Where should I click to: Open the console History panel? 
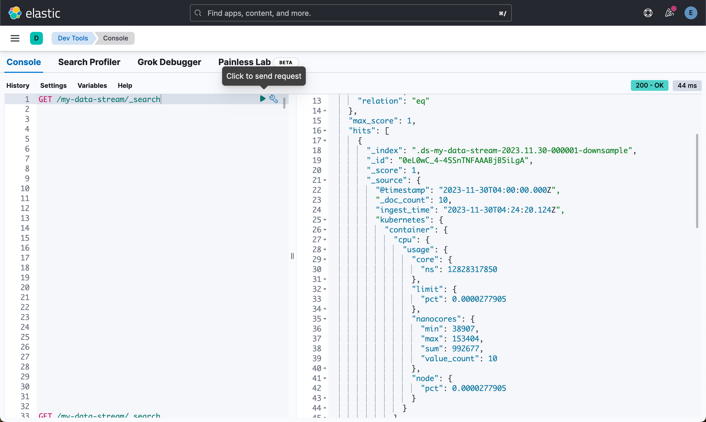[x=18, y=85]
